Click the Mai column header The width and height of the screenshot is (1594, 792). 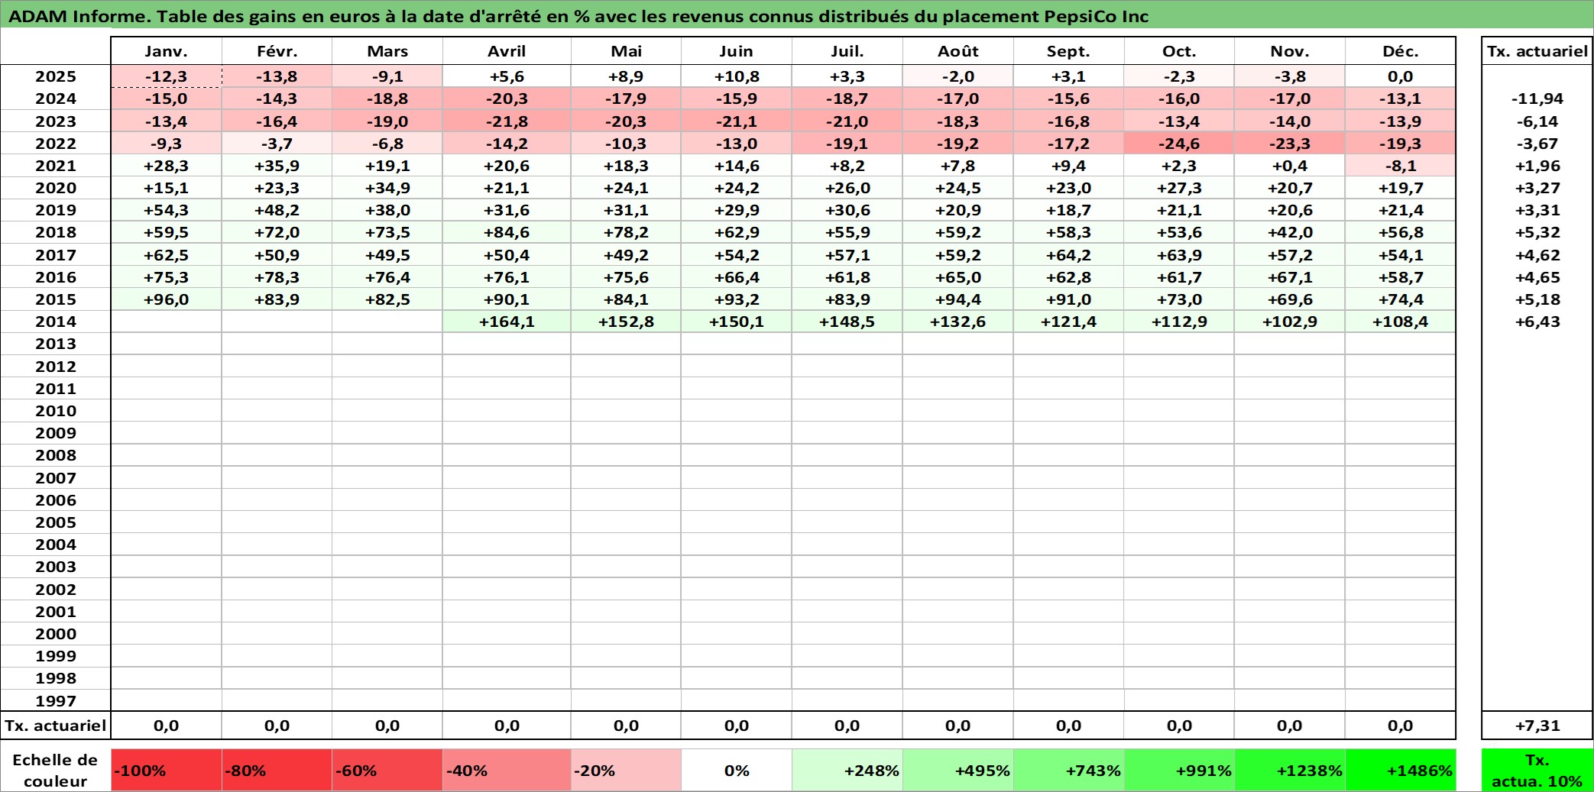coord(626,51)
